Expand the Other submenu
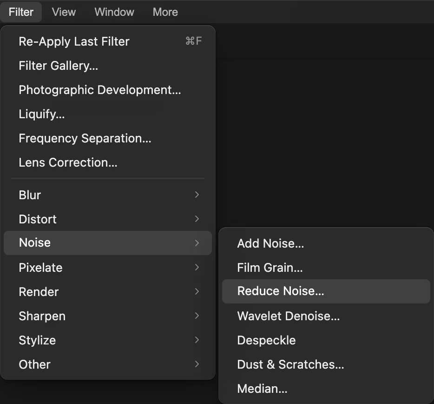This screenshot has height=404, width=434. click(x=108, y=364)
